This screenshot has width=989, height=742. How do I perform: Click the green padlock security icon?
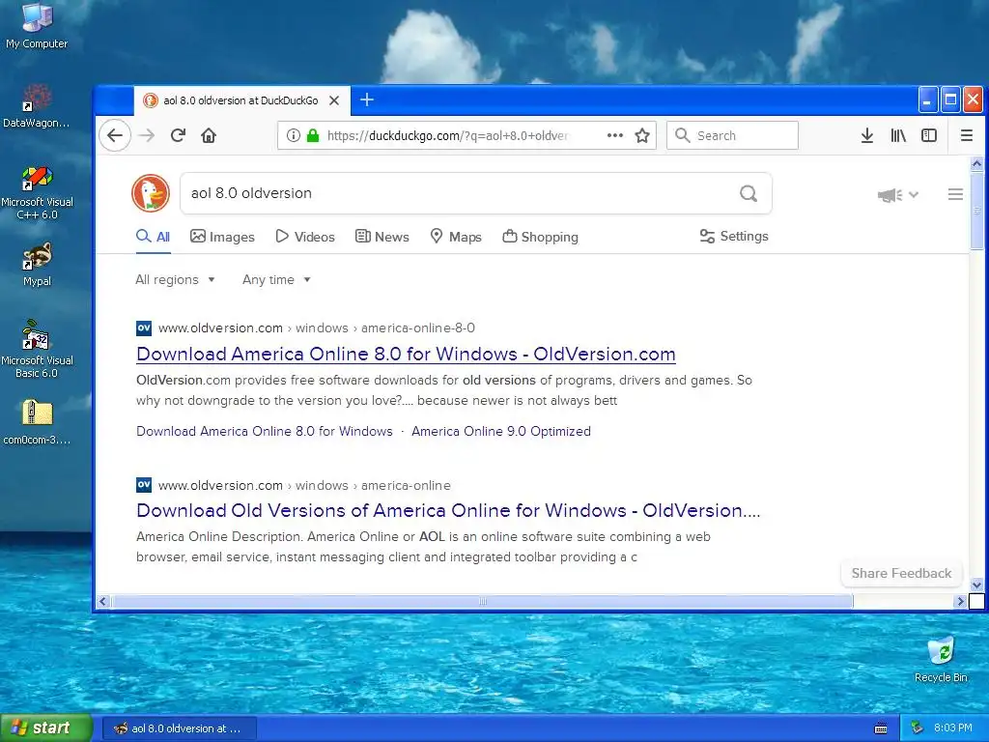[313, 135]
